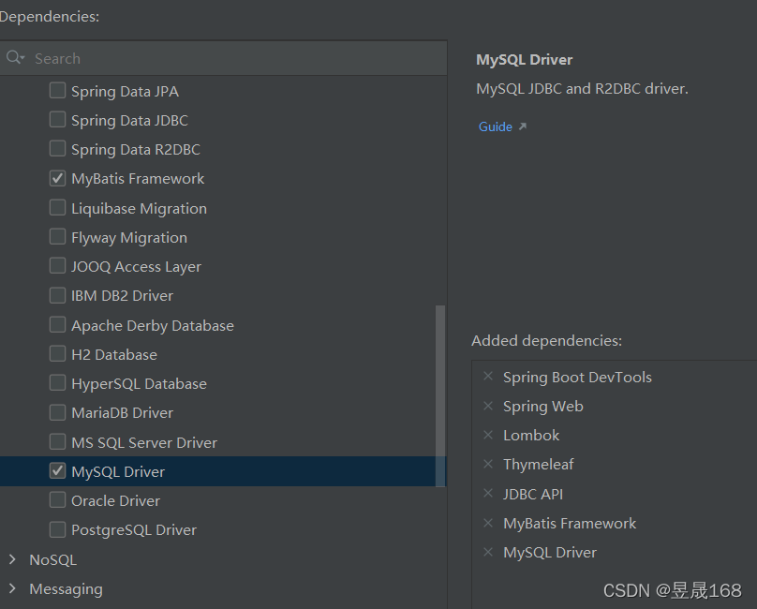The height and width of the screenshot is (609, 757).
Task: Check MS SQL Server Driver checkbox
Action: tap(57, 441)
